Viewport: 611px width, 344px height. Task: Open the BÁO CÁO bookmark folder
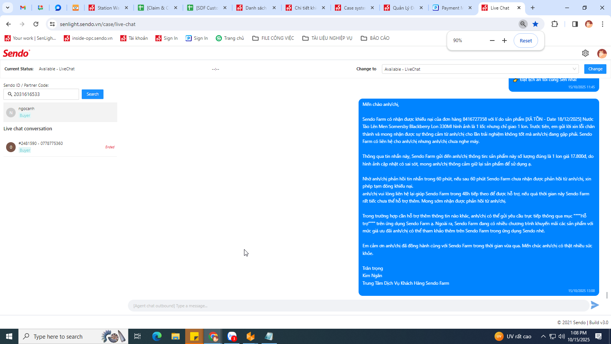[375, 38]
